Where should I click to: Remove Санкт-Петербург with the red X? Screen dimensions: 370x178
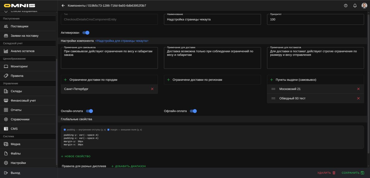[152, 89]
